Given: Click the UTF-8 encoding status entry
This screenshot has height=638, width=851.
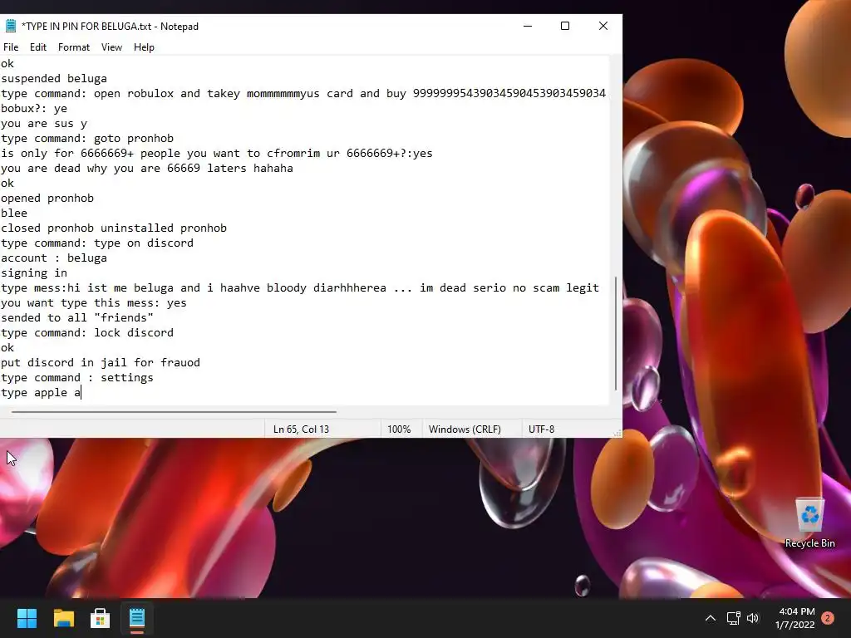Looking at the screenshot, I should pos(542,429).
